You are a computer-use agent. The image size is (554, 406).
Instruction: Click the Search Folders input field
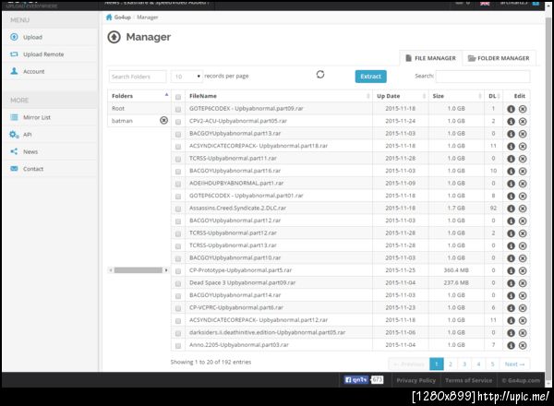138,77
